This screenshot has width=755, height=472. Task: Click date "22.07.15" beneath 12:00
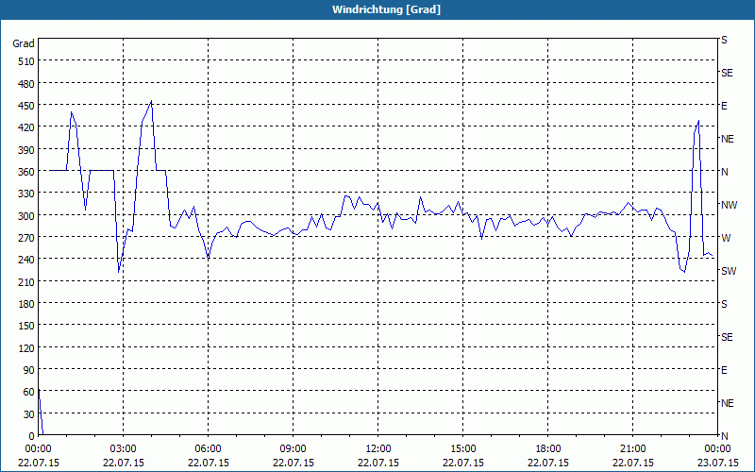378,463
